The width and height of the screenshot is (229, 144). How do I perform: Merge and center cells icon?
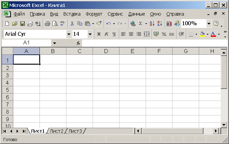(x=146, y=34)
